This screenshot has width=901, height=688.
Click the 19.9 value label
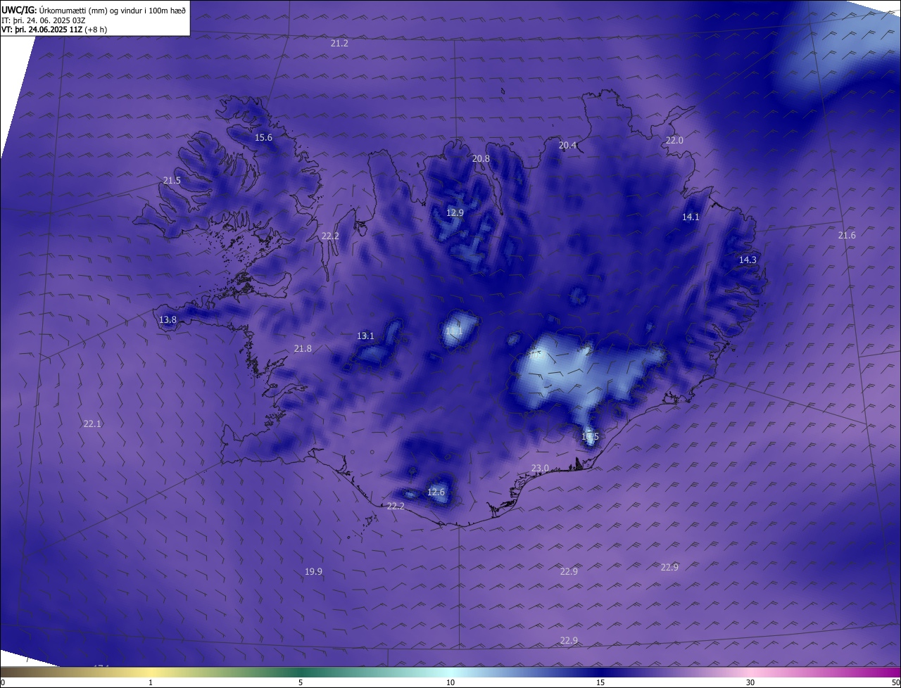(313, 571)
